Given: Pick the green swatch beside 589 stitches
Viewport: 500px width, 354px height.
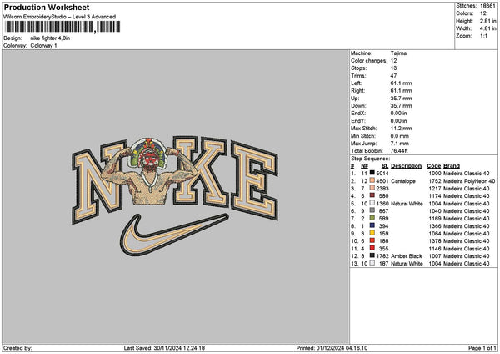Looking at the screenshot, I should (372, 218).
